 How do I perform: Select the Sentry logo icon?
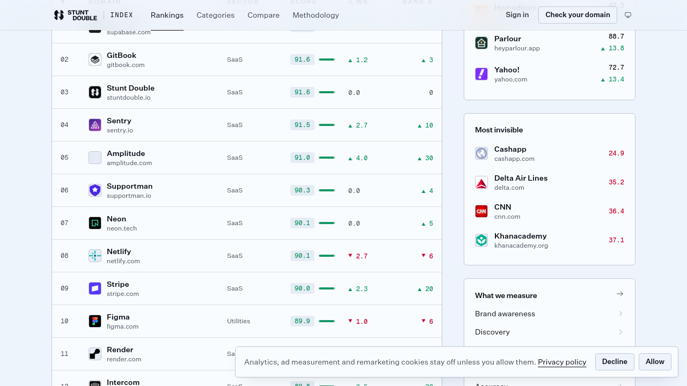[x=95, y=125]
